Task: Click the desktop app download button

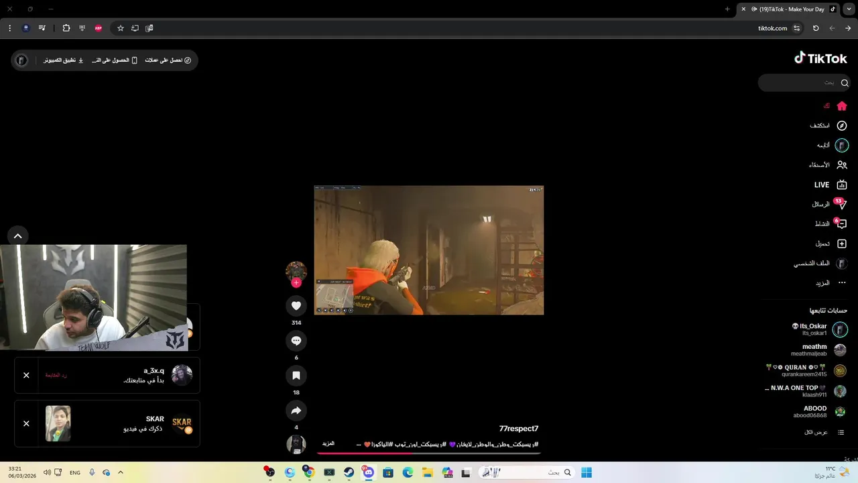Action: point(64,60)
